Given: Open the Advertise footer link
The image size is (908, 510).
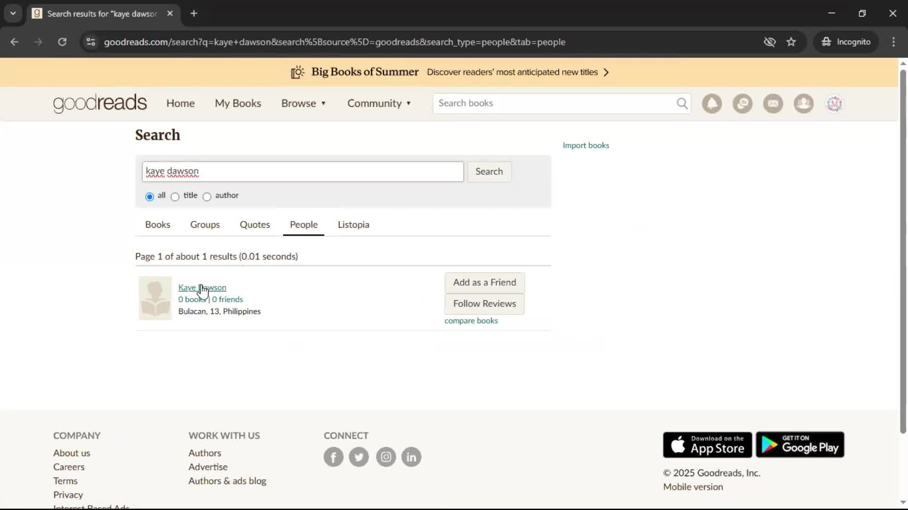Looking at the screenshot, I should click(208, 467).
